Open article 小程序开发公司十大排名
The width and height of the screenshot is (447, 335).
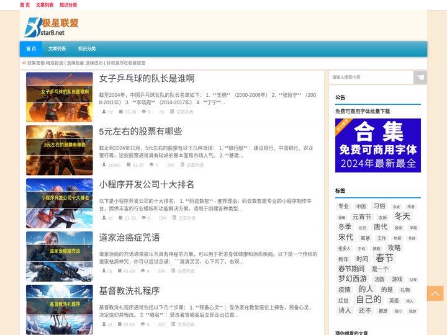click(x=147, y=184)
